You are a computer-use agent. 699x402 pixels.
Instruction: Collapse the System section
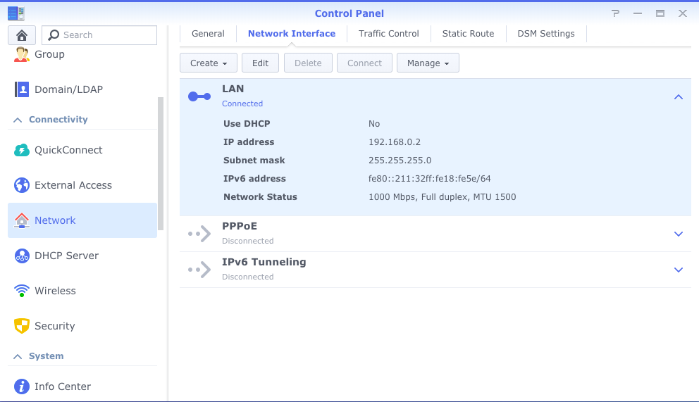pyautogui.click(x=18, y=357)
